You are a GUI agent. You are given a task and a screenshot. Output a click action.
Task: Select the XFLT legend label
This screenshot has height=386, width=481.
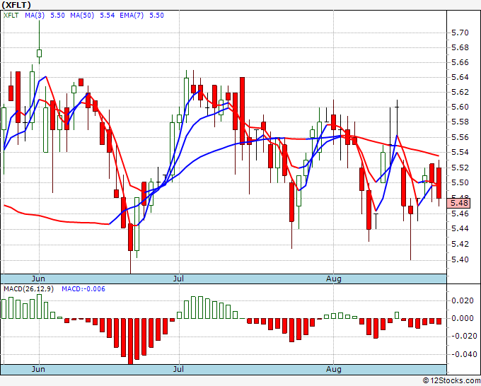point(11,15)
